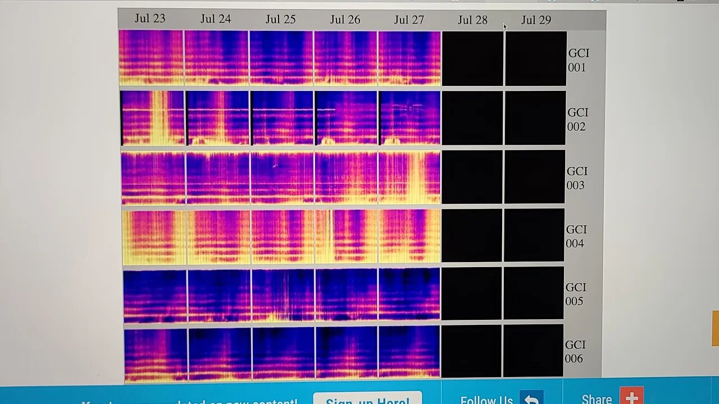This screenshot has height=404, width=719.
Task: Click the Follow Us label
Action: click(x=486, y=400)
